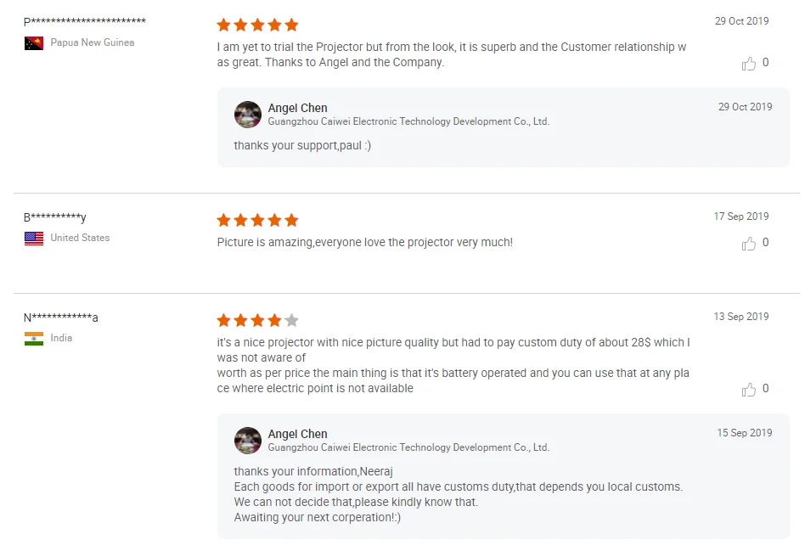Open Guangzhou Caiwei company link in first reply
805x551 pixels.
pos(408,121)
